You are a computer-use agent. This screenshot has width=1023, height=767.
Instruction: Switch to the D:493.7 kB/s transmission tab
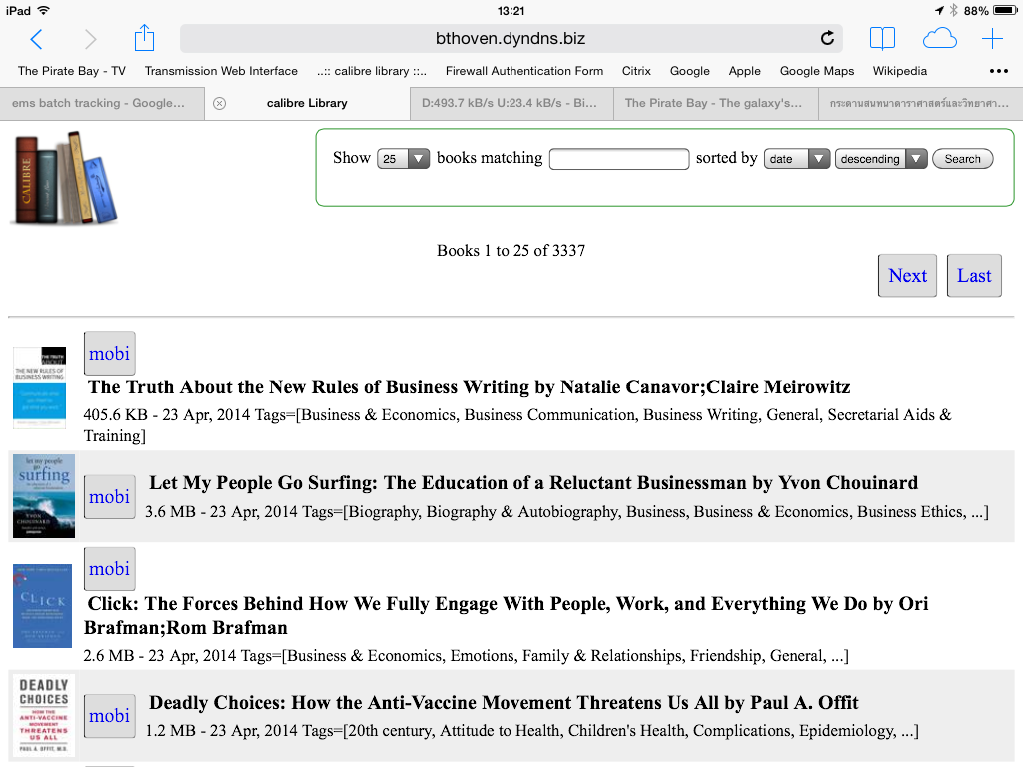511,103
